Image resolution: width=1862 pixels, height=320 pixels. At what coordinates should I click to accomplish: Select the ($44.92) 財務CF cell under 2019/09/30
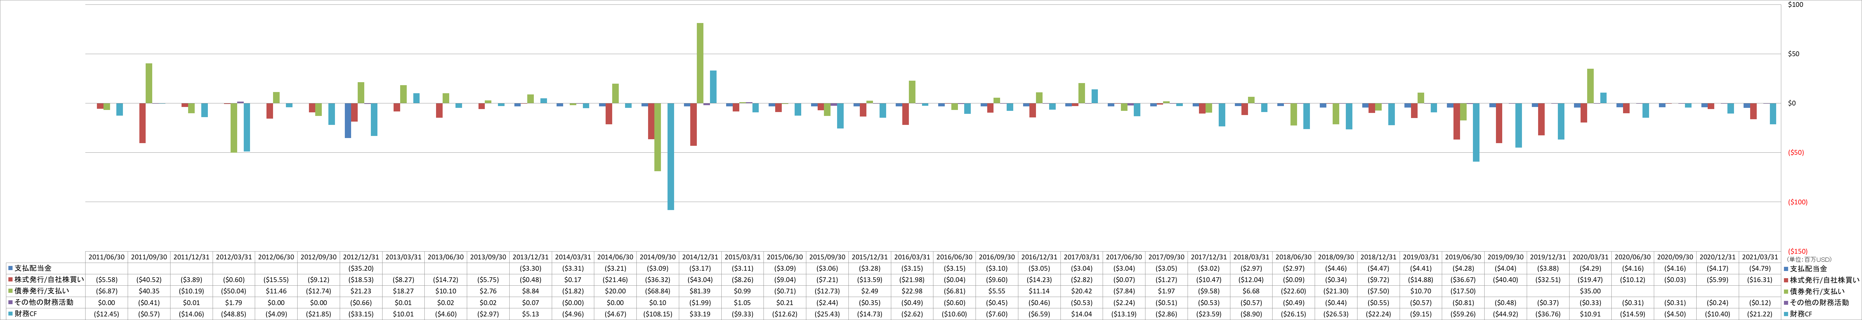[1506, 314]
